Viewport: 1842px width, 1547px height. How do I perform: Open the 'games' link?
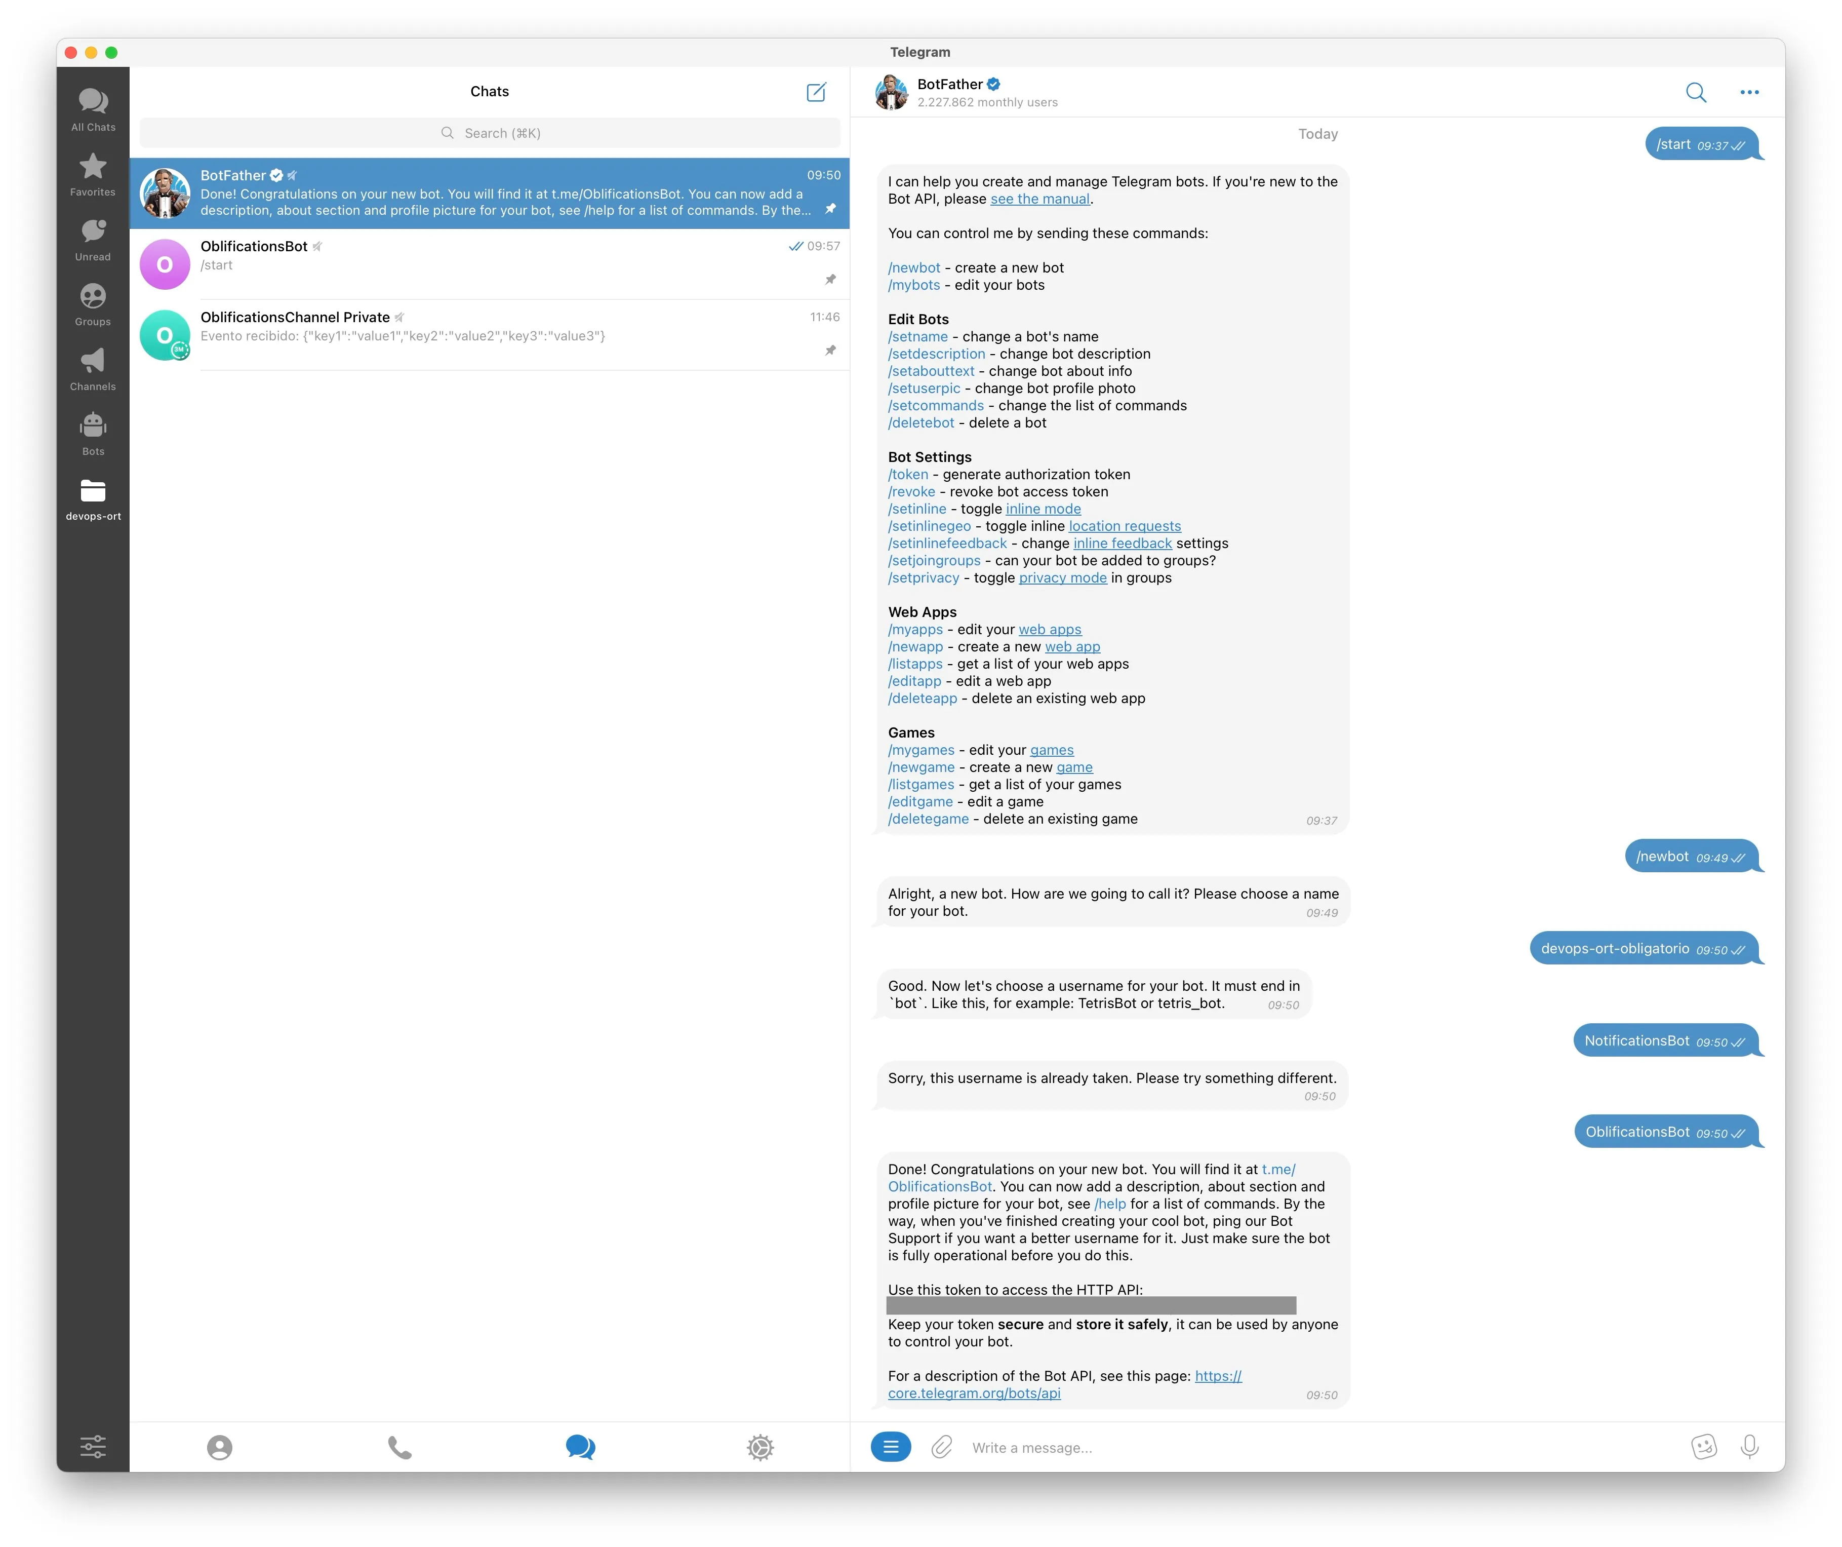1052,750
